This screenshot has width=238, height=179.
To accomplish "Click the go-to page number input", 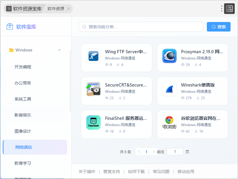I will tap(175, 152).
